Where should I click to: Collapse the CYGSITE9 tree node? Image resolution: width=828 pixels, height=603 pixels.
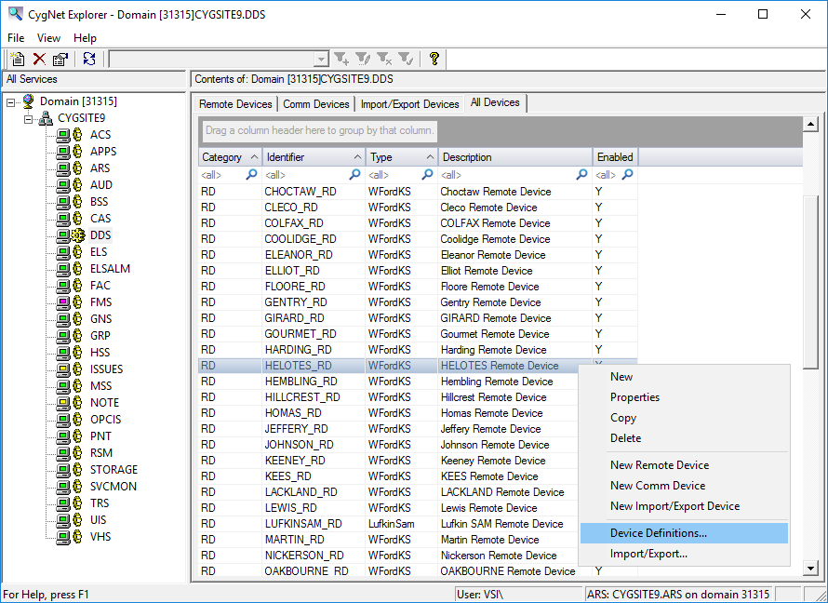29,119
